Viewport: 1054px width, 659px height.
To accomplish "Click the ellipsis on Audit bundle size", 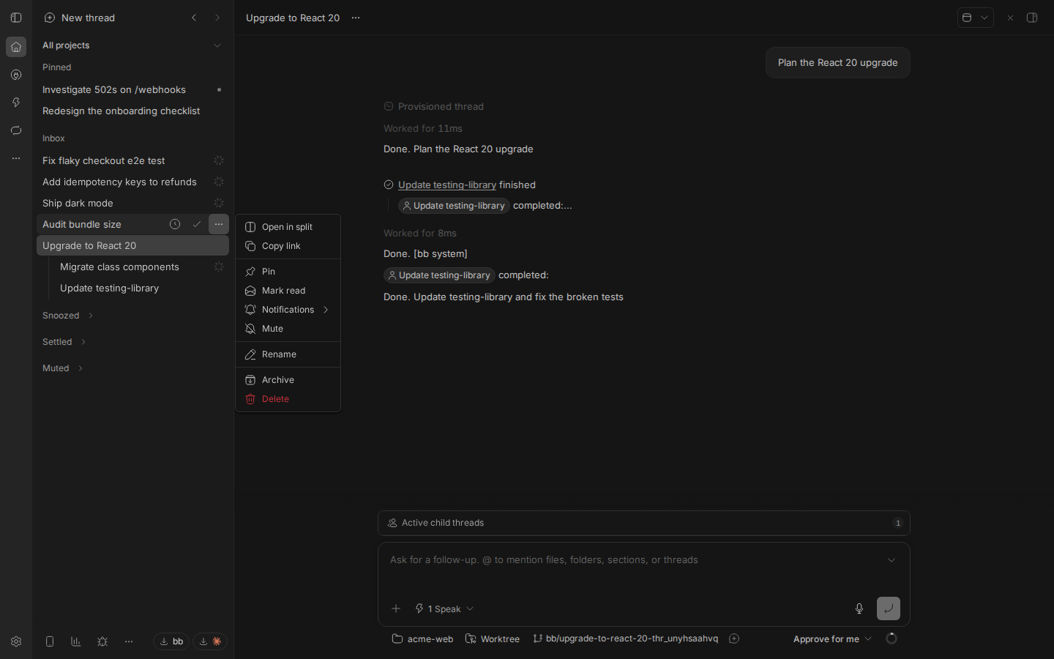I will pos(219,224).
